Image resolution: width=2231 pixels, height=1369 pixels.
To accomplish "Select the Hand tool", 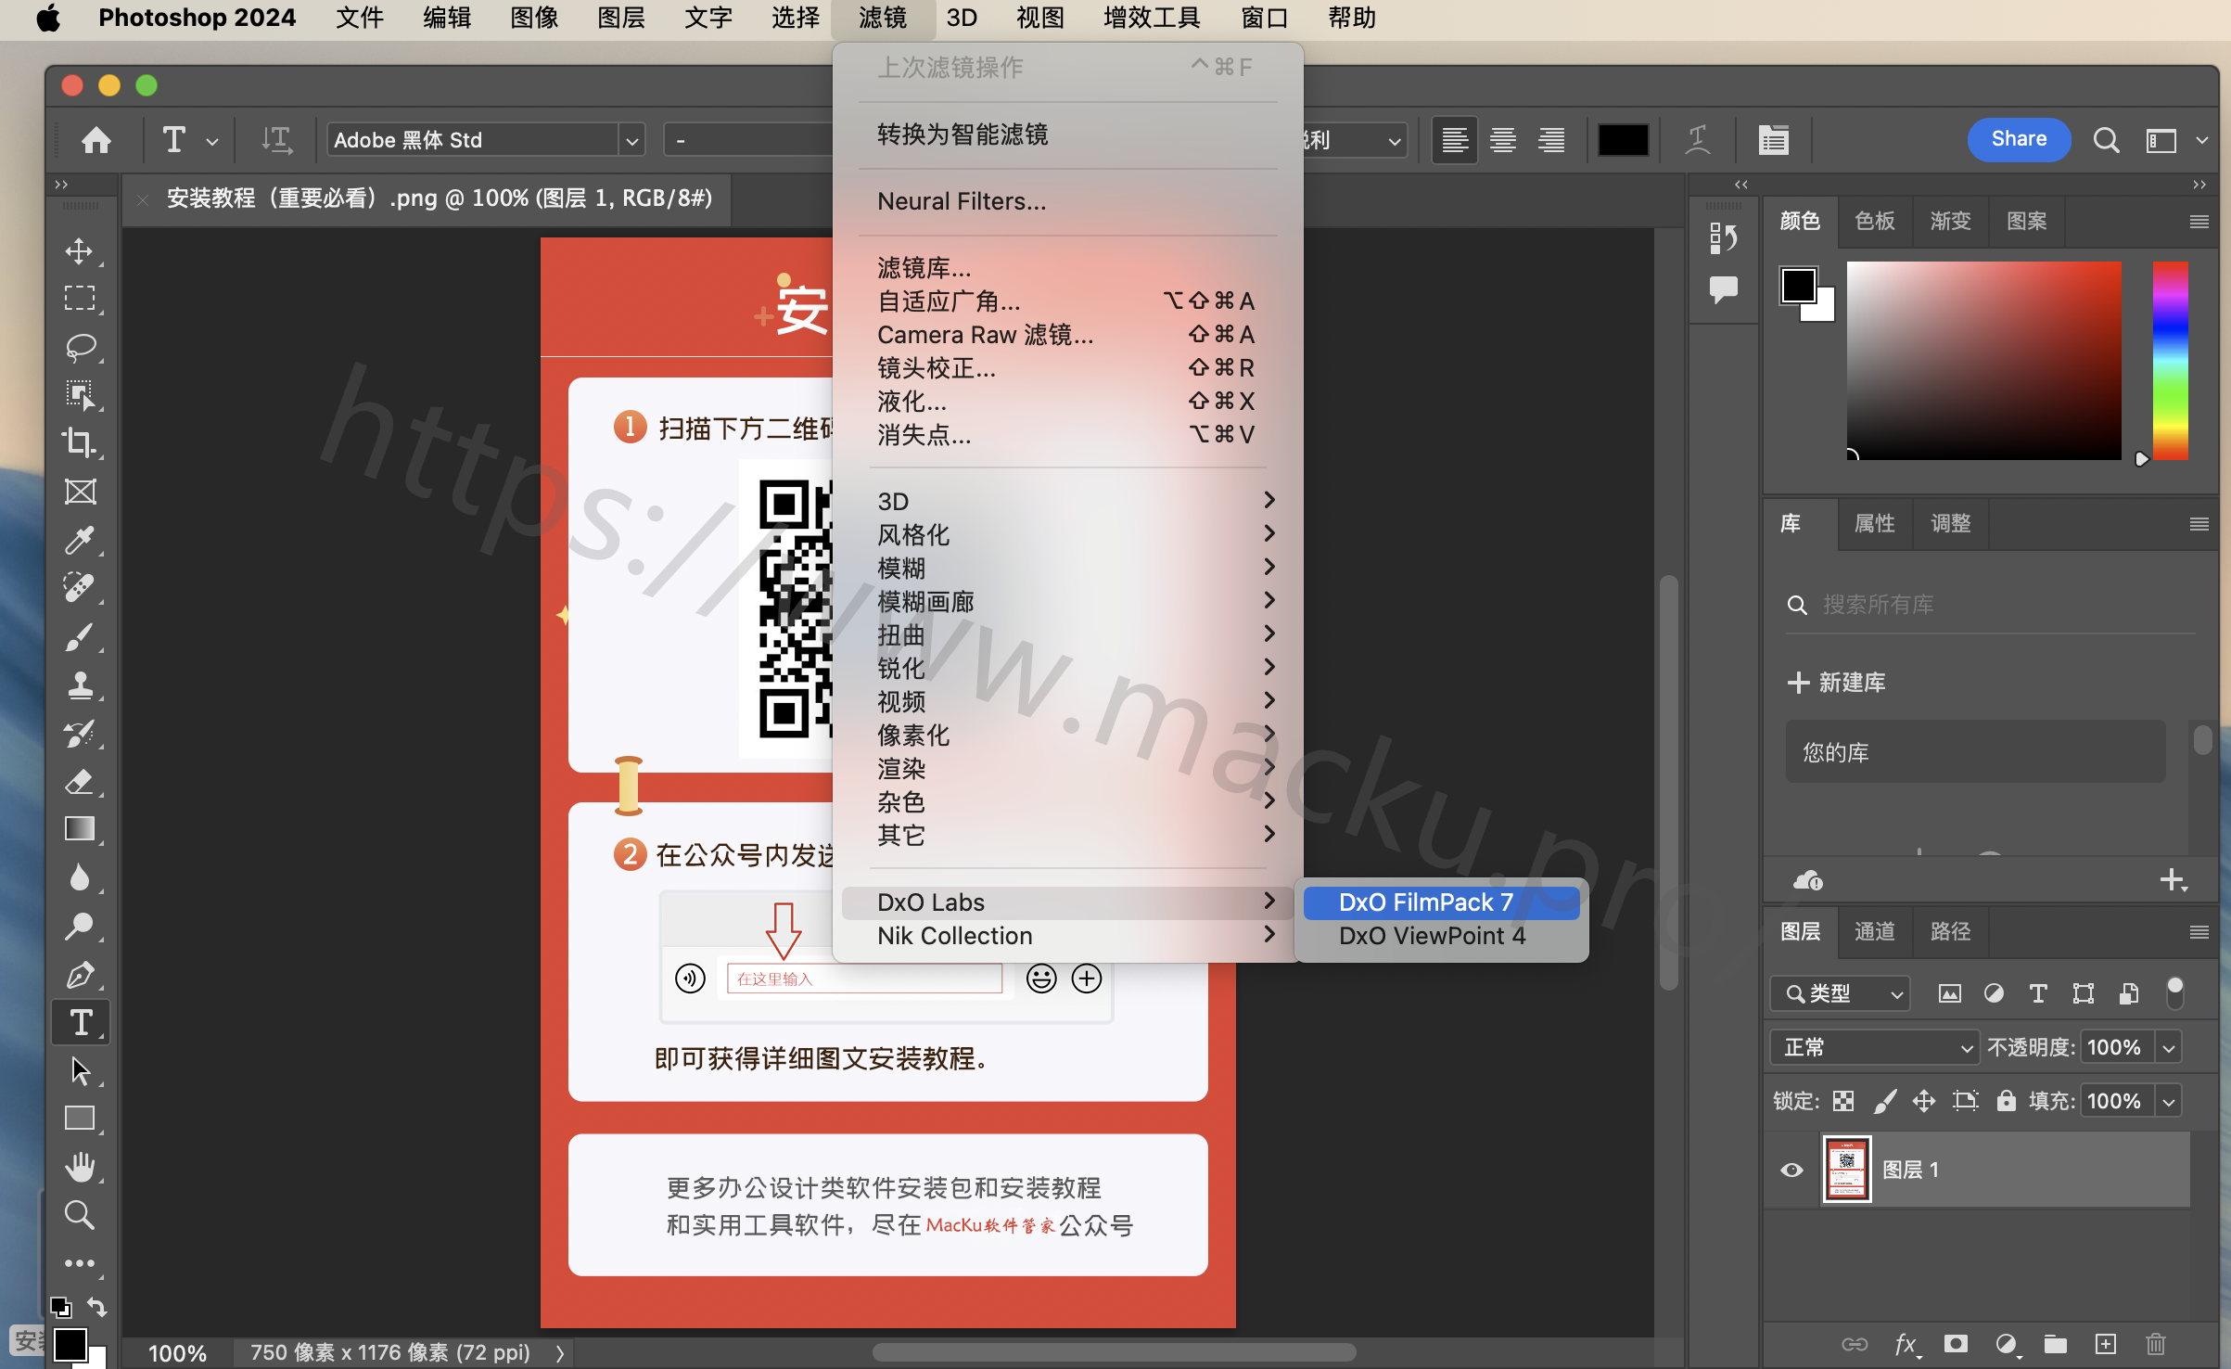I will (x=80, y=1167).
